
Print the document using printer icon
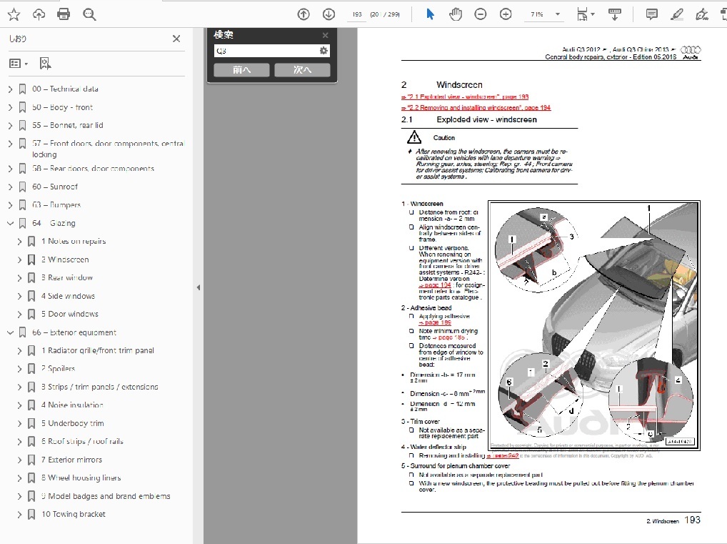[64, 14]
